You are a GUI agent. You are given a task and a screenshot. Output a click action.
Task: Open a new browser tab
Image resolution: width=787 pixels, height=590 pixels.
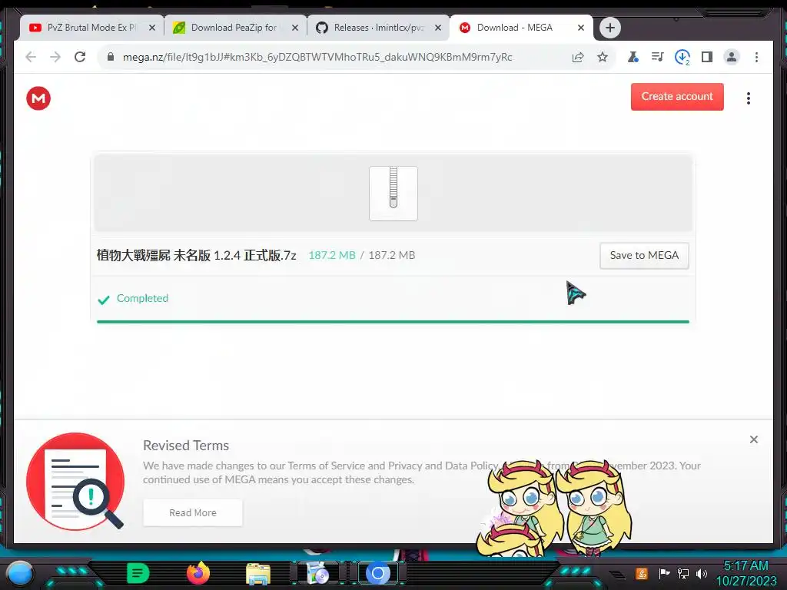pyautogui.click(x=609, y=28)
